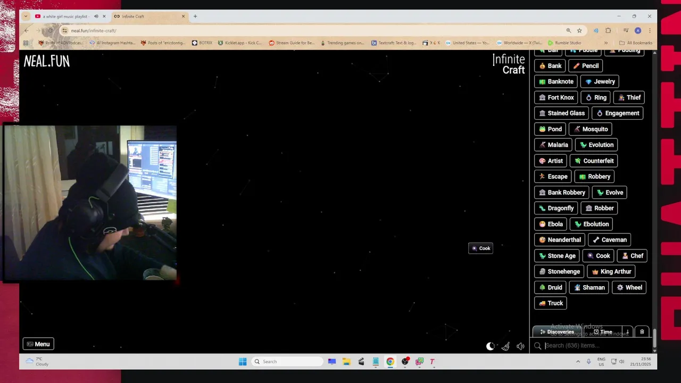Viewport: 681px width, 383px height.
Task: Select the Truck element
Action: (551, 303)
